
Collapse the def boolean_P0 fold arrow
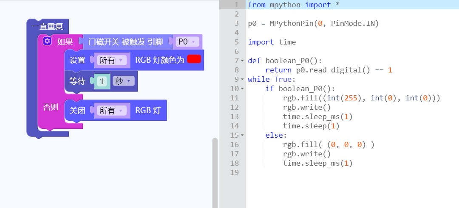[242, 61]
